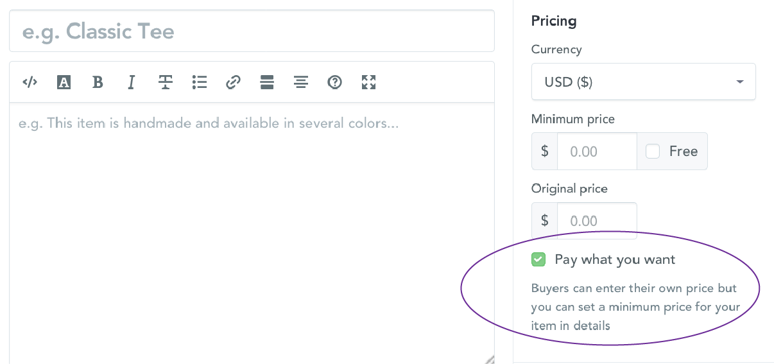Insert a hyperlink in description
The height and width of the screenshot is (364, 774).
[233, 82]
